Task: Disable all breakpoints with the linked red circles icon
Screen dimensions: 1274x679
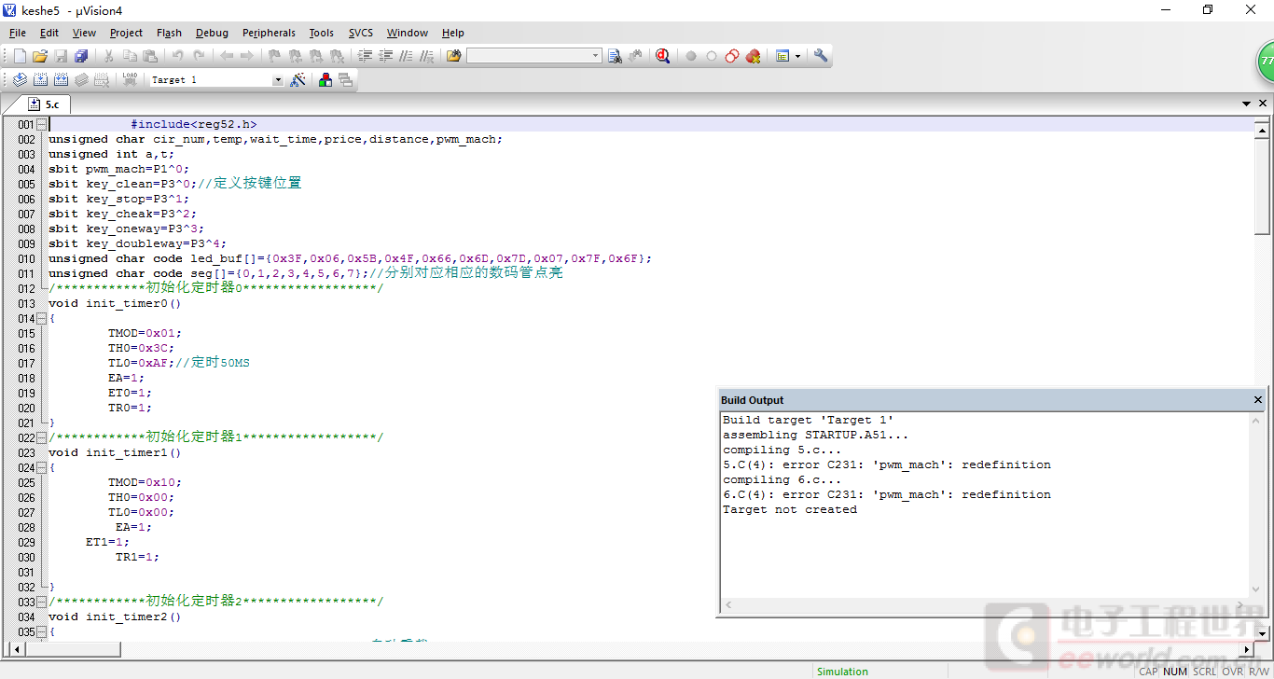Action: tap(732, 56)
